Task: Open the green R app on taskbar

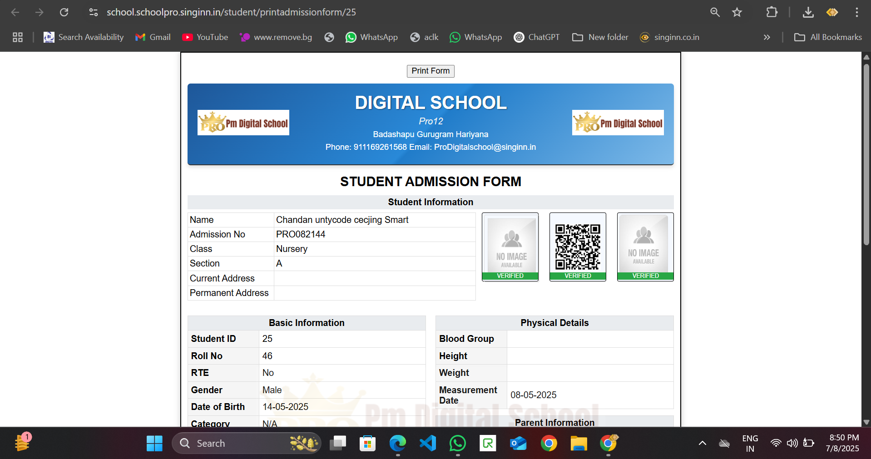Action: pyautogui.click(x=488, y=443)
